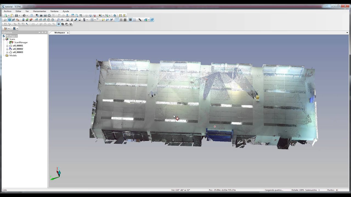Toggle the sparse dotted point-size icon

point(117,20)
